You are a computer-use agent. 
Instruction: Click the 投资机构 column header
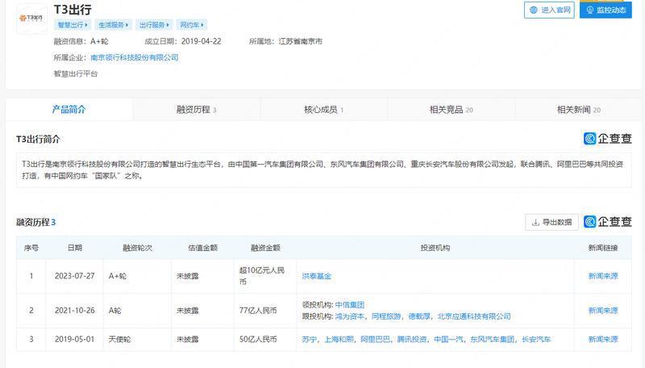[435, 248]
